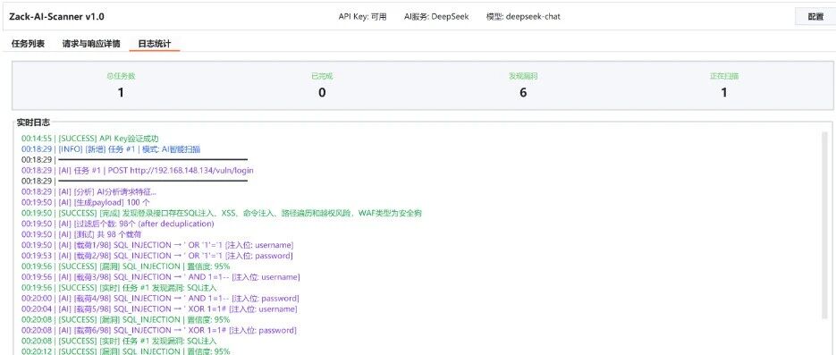Open the 配置 settings button
Screen dimensions: 836x355
point(815,16)
